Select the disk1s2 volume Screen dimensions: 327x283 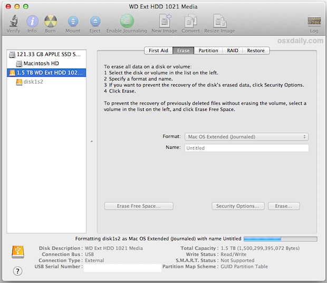pyautogui.click(x=46, y=82)
